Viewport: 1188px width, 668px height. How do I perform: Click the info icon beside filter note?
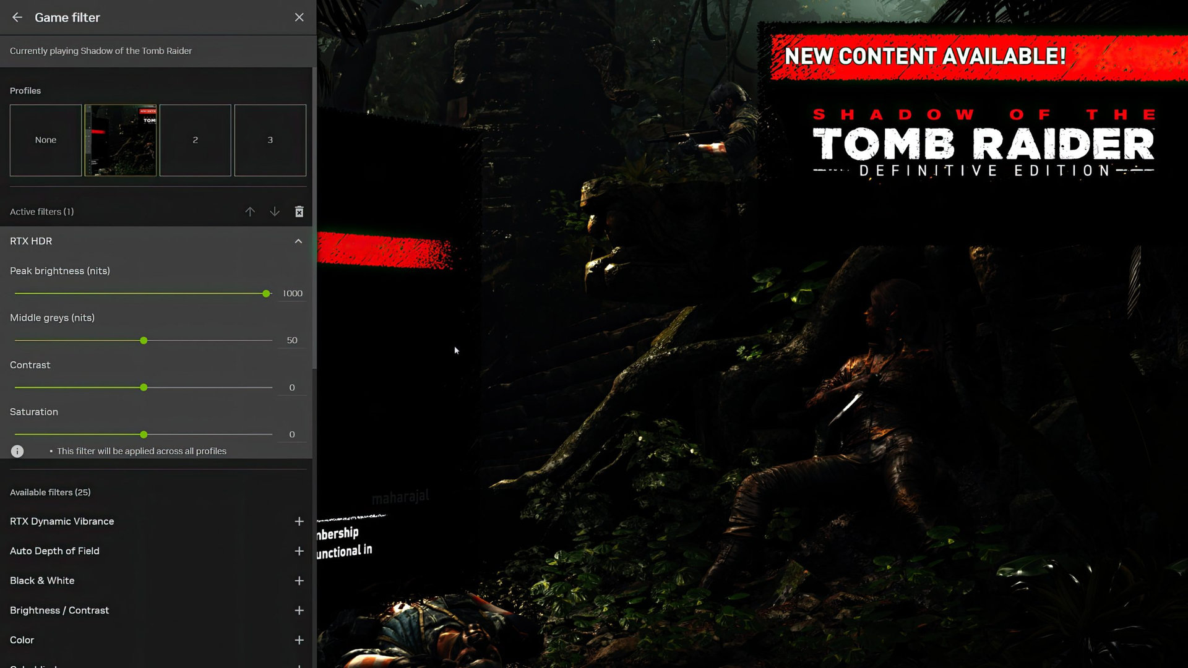point(17,451)
